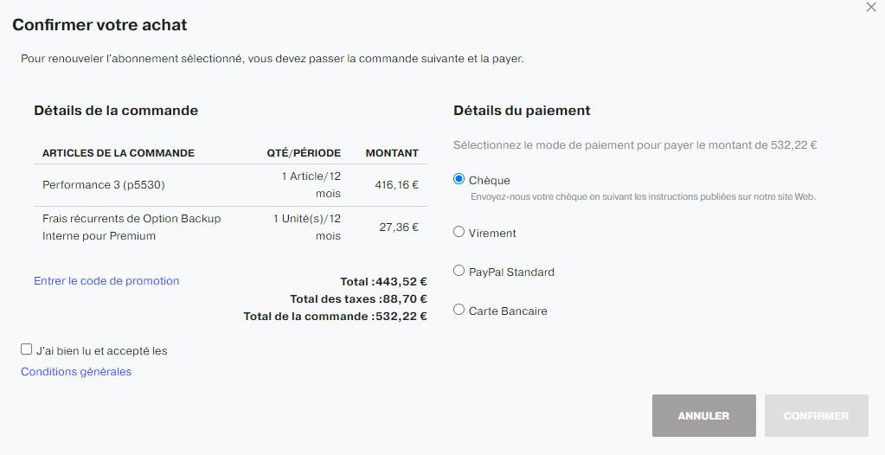Open the Conditions générales link

[76, 371]
